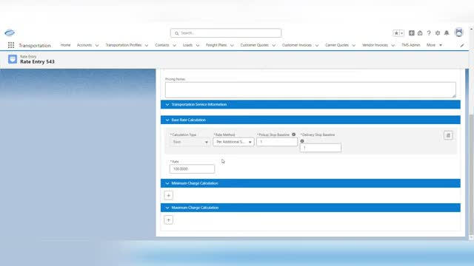The width and height of the screenshot is (474, 266).
Task: Open the Customer Invoices tab
Action: (x=296, y=45)
